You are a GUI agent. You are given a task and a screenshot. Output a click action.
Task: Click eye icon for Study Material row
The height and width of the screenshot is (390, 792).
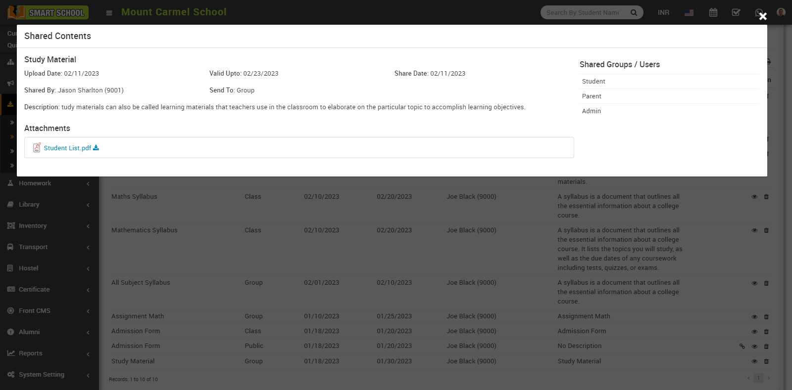click(754, 361)
